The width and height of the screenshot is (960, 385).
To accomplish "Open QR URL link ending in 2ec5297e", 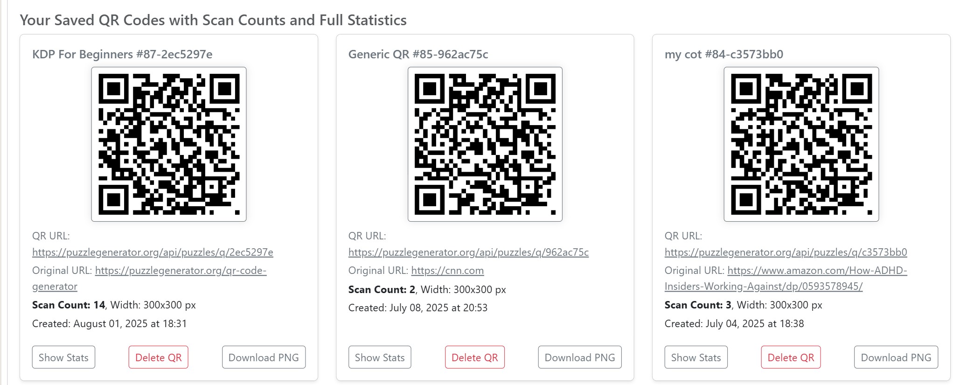I will [x=153, y=252].
